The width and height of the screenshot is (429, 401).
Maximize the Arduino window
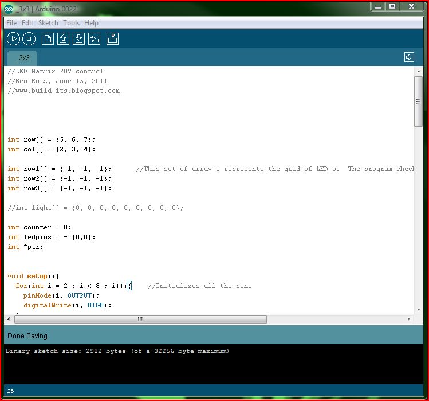click(x=392, y=6)
